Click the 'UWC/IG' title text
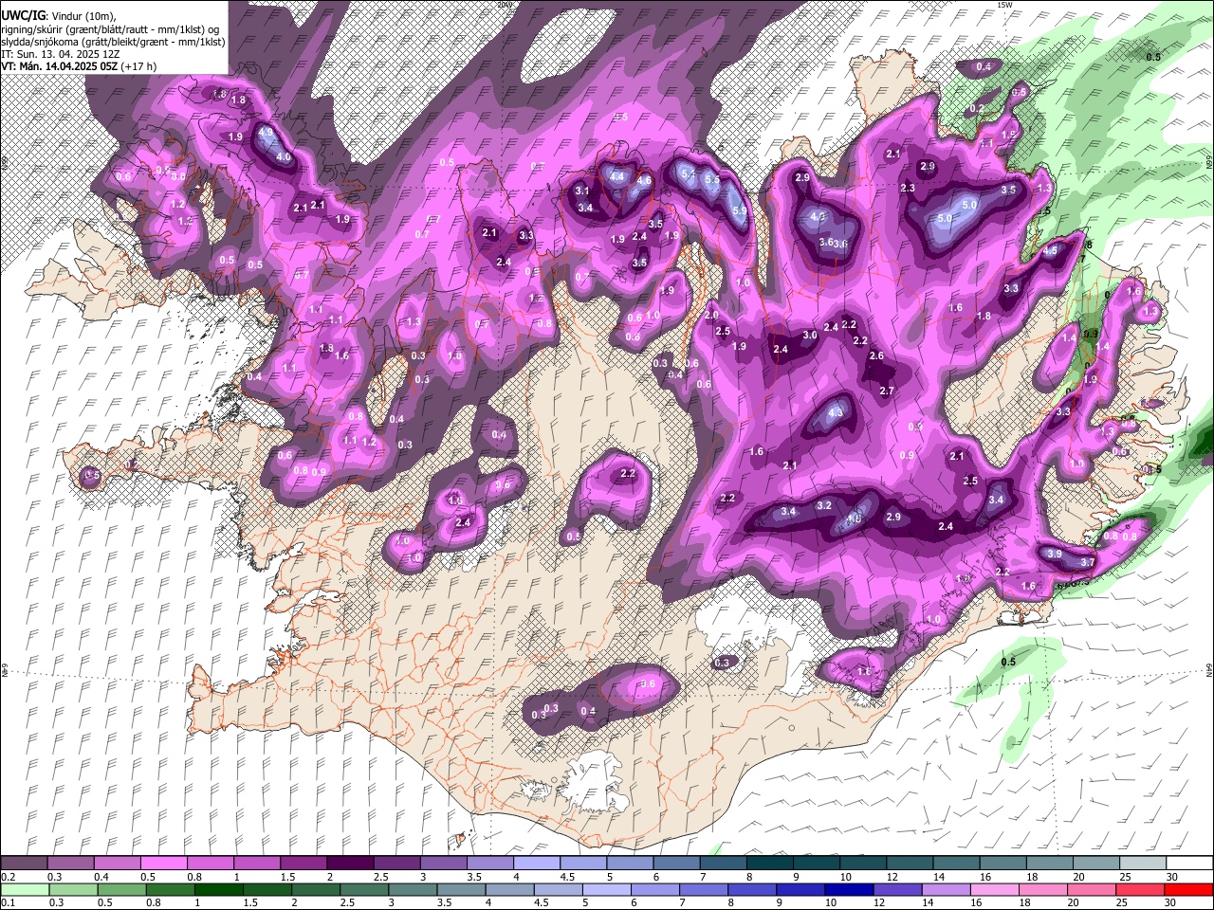This screenshot has height=910, width=1214. [x=23, y=14]
